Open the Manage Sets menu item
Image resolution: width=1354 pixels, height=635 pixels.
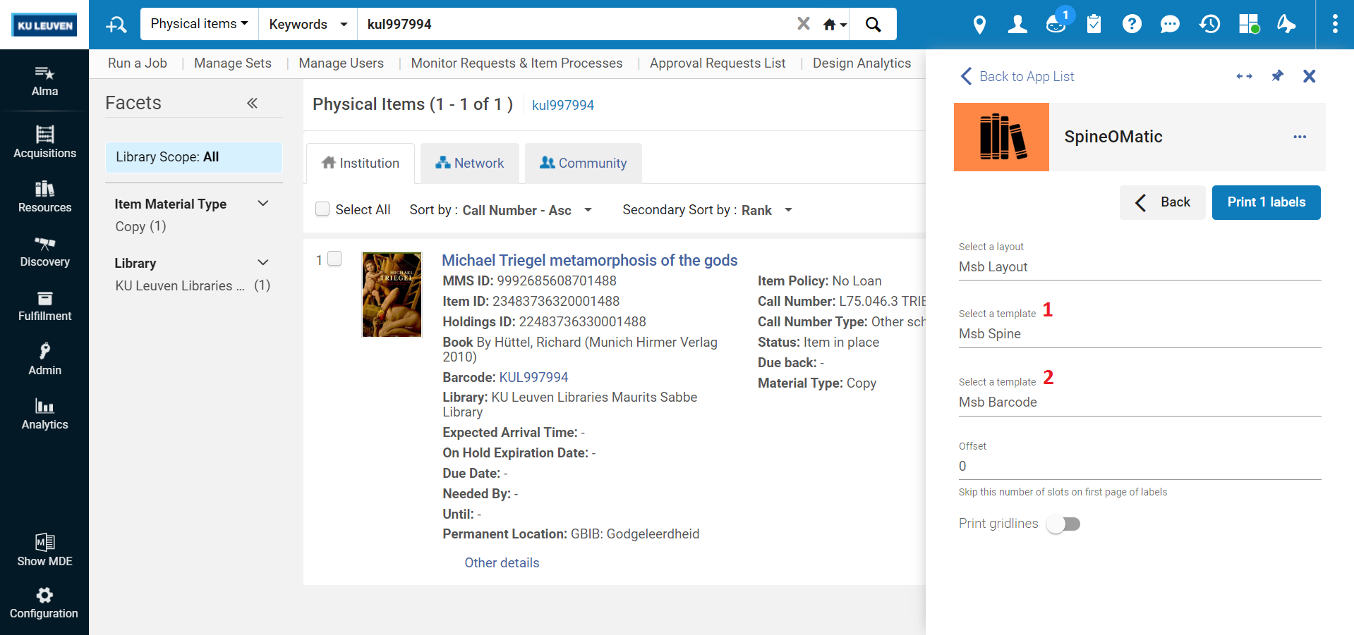coord(233,63)
